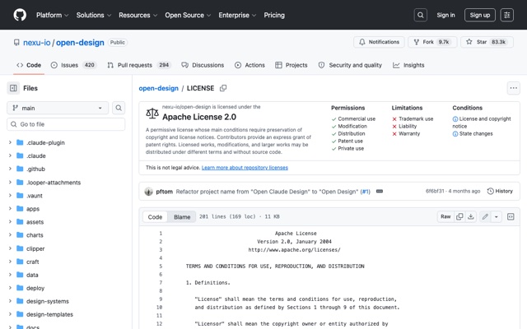This screenshot has width=527, height=329.
Task: Open the open-design repository title link
Action: click(x=80, y=42)
